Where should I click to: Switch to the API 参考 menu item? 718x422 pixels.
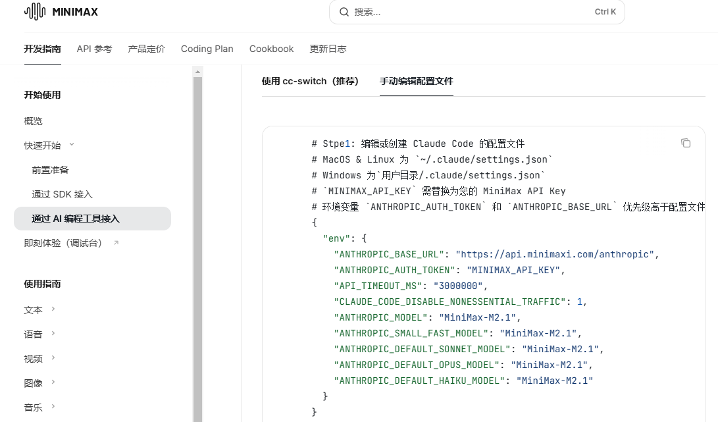(x=94, y=49)
